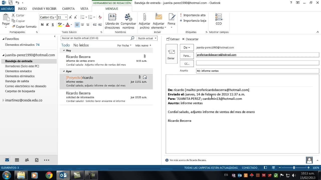Click Descartar to discard the draft
Screen dimensions: 321x180
point(190,39)
